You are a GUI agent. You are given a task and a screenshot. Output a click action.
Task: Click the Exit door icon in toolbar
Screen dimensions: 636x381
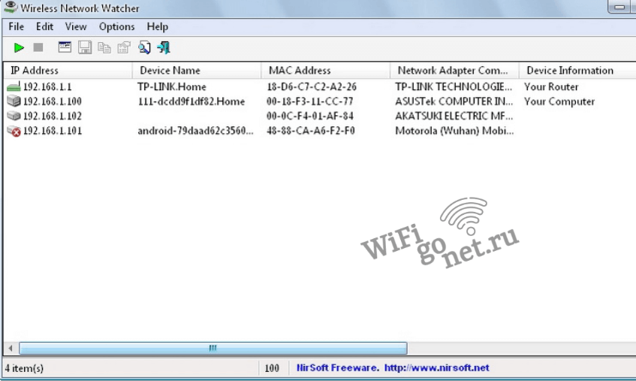tap(164, 47)
